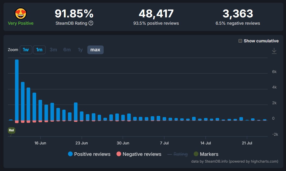The height and width of the screenshot is (171, 286).
Task: Click the chart download/export arrow icon
Action: [x=274, y=51]
